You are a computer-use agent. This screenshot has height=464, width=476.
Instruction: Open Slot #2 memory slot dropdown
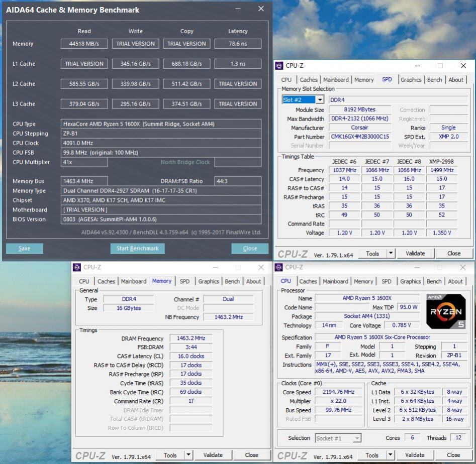(x=320, y=100)
